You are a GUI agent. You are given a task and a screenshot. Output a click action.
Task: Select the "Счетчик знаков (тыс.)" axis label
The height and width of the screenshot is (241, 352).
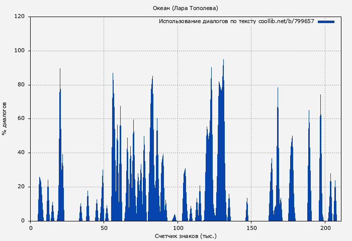(x=185, y=235)
